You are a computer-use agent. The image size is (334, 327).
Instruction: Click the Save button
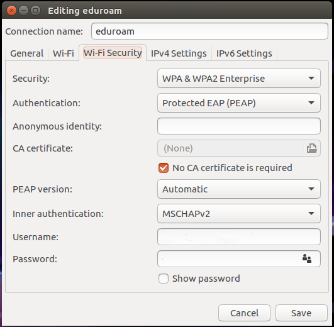(301, 313)
